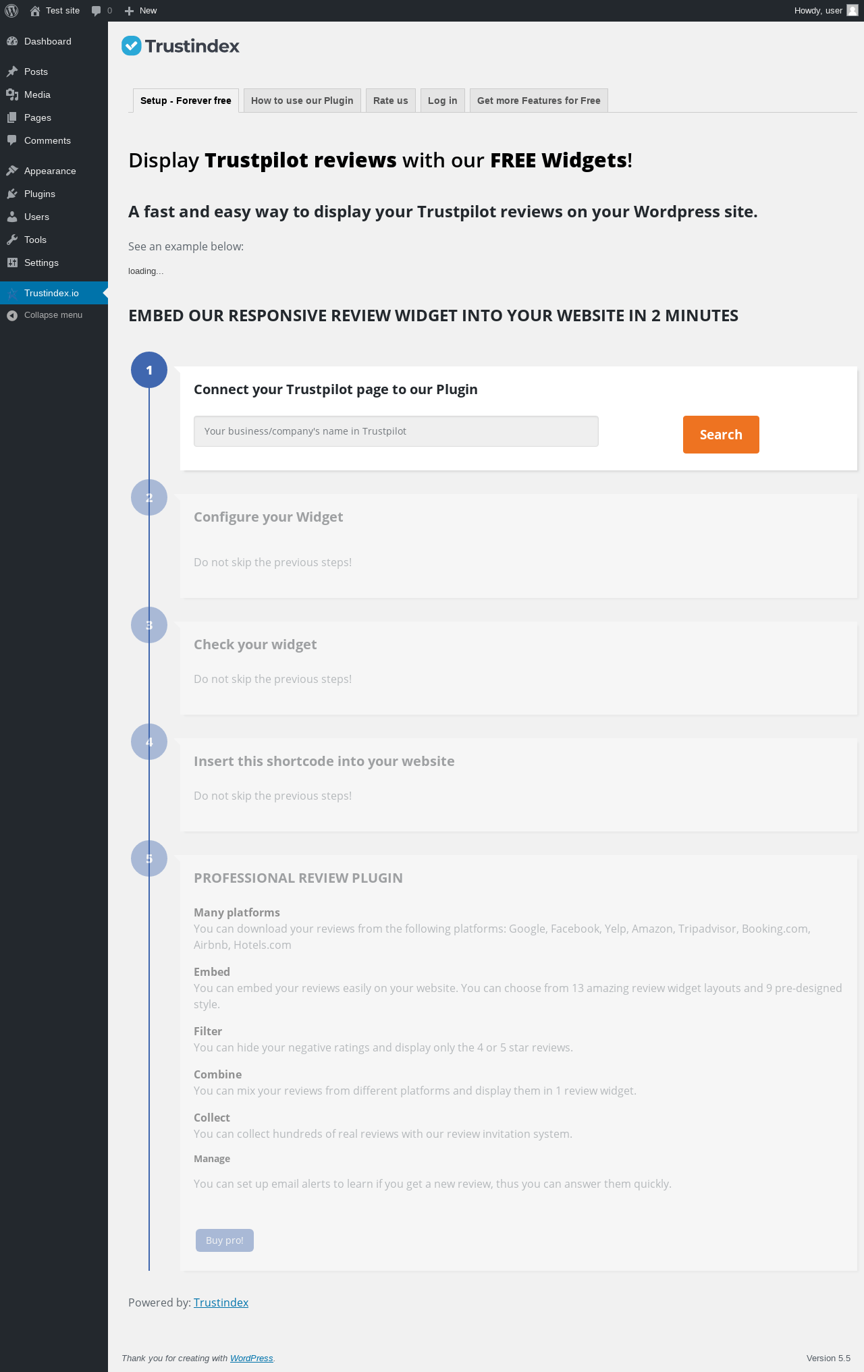Click the 'Check your widget' heading
The image size is (864, 1372).
tap(255, 644)
